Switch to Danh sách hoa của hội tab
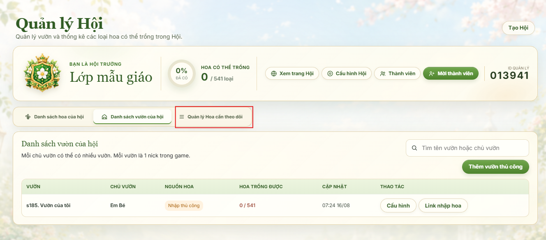Image resolution: width=546 pixels, height=240 pixels. (x=55, y=117)
